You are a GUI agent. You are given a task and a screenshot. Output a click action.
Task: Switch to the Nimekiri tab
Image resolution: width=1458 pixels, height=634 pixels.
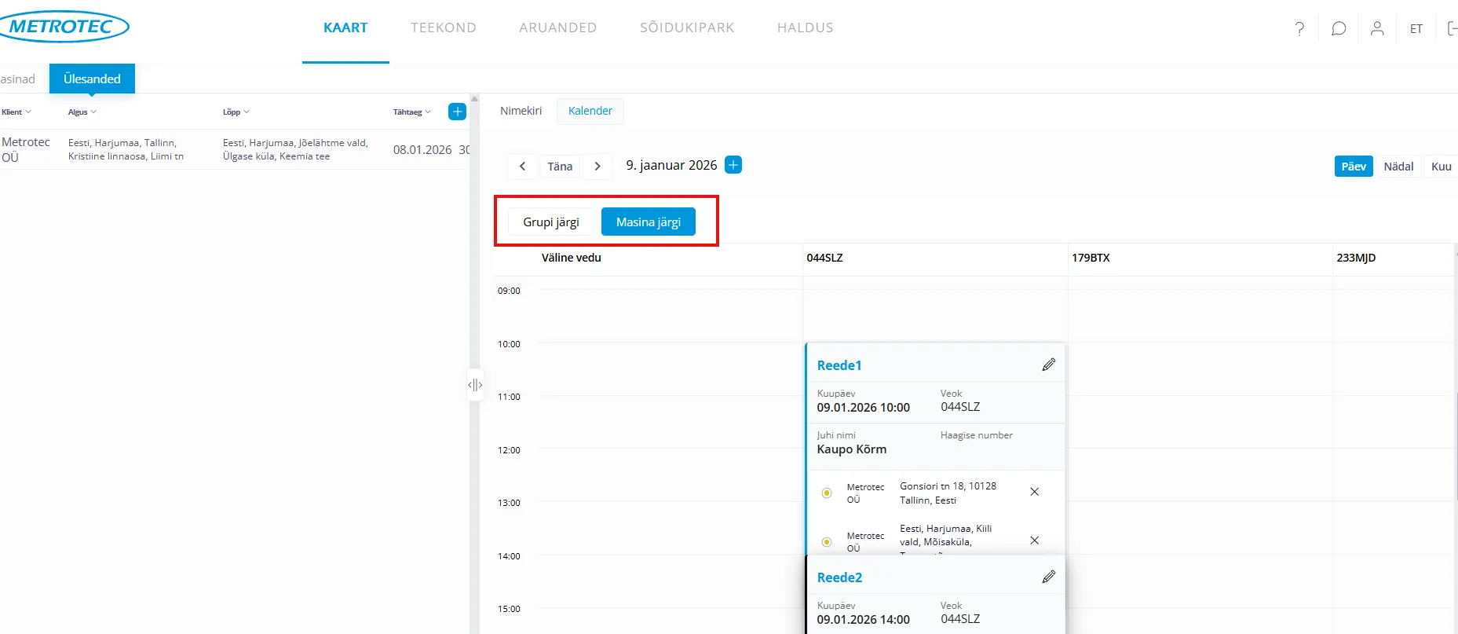(x=521, y=111)
